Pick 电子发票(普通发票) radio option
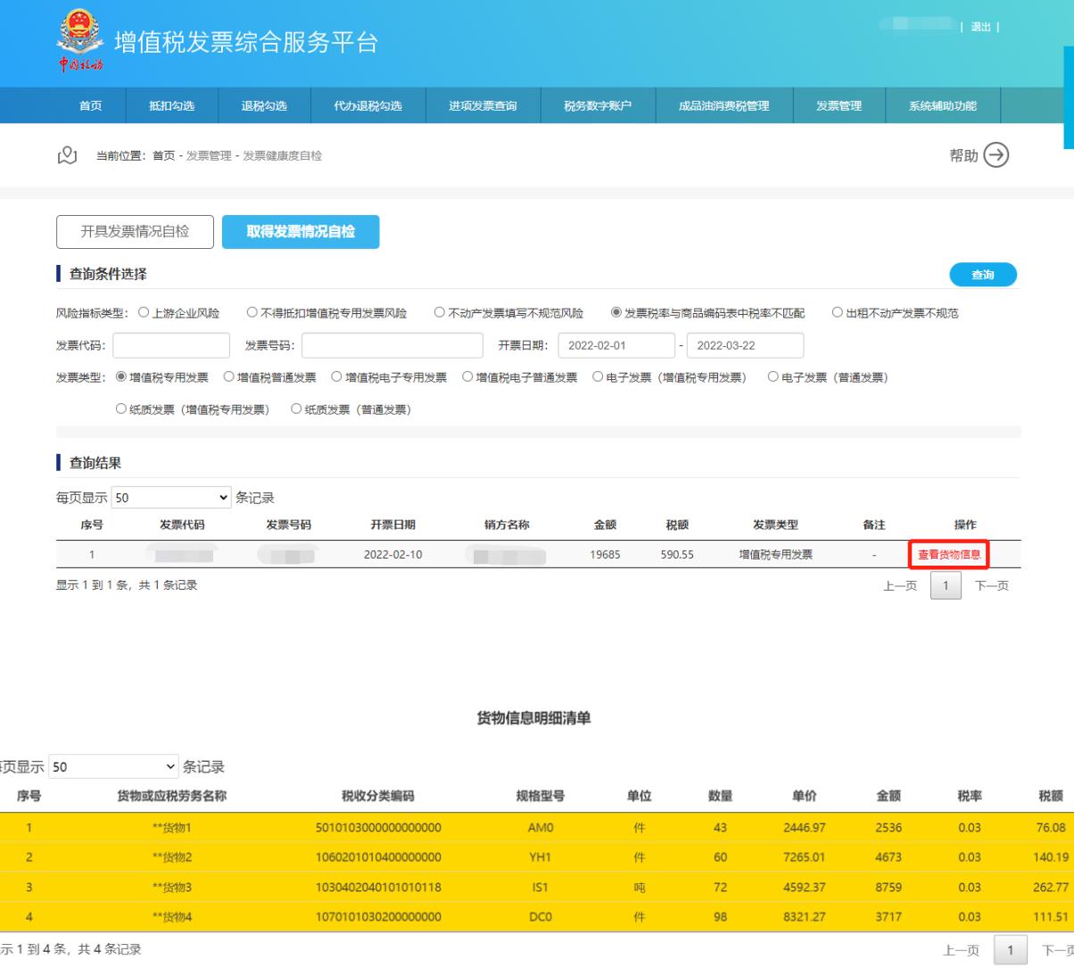This screenshot has height=968, width=1074. (x=773, y=377)
